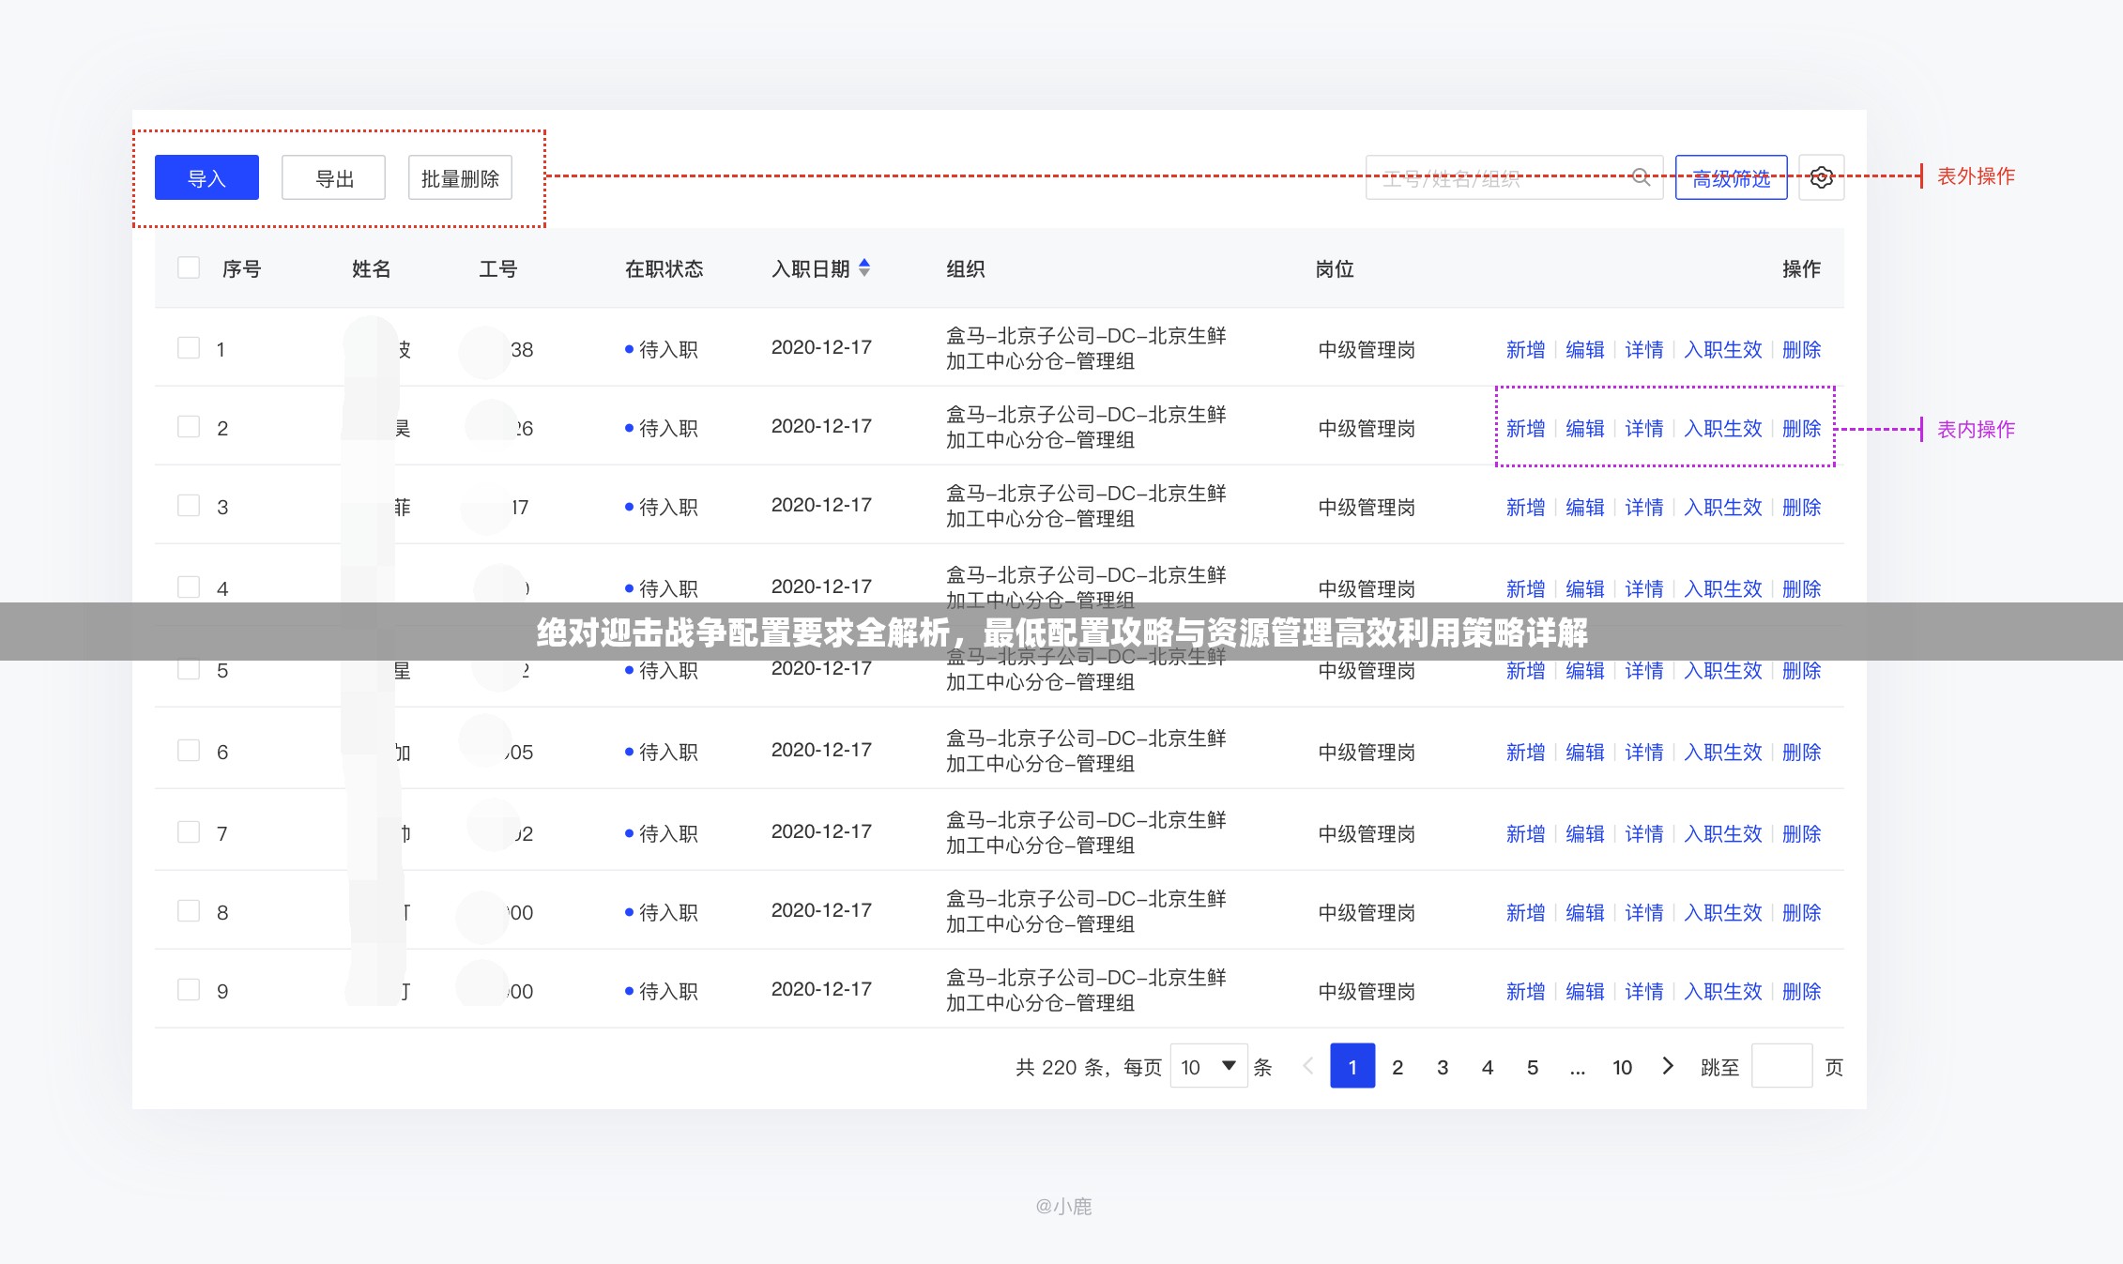
Task: Click the 工号 column header
Action: click(x=497, y=268)
